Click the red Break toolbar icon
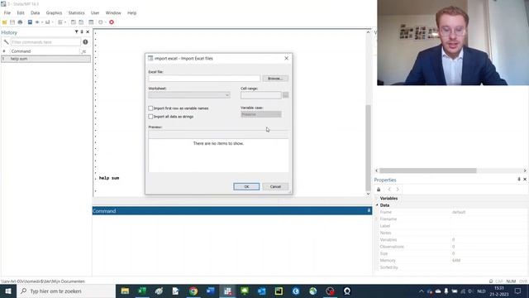Image resolution: width=529 pixels, height=298 pixels. [x=112, y=22]
